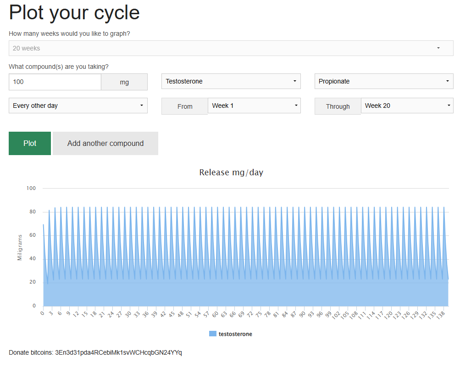Click the first peak at chart start
The height and width of the screenshot is (368, 460).
click(44, 224)
